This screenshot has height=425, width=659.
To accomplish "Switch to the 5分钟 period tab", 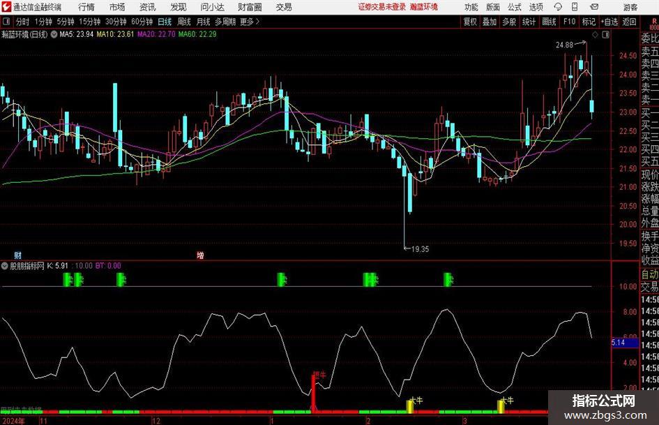I will point(66,22).
